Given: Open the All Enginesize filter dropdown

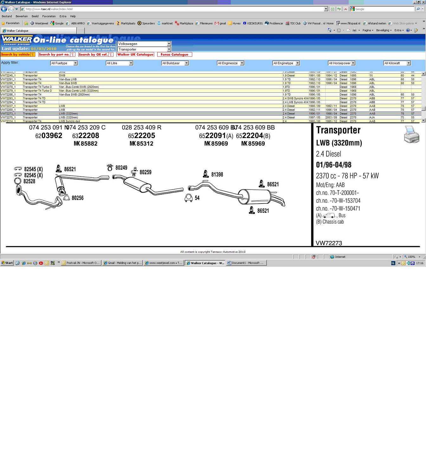Looking at the screenshot, I should pos(230,63).
